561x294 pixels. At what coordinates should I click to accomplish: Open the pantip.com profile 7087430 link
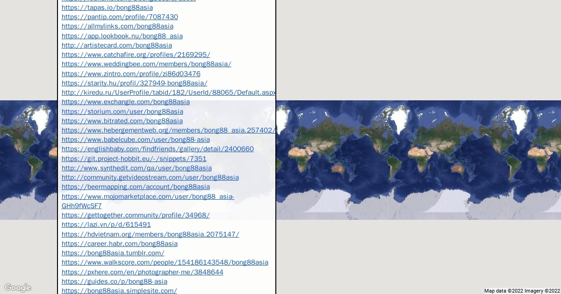(x=120, y=17)
